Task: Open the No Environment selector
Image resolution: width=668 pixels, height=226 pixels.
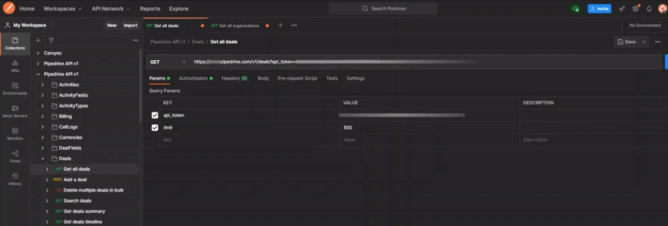Action: point(645,25)
